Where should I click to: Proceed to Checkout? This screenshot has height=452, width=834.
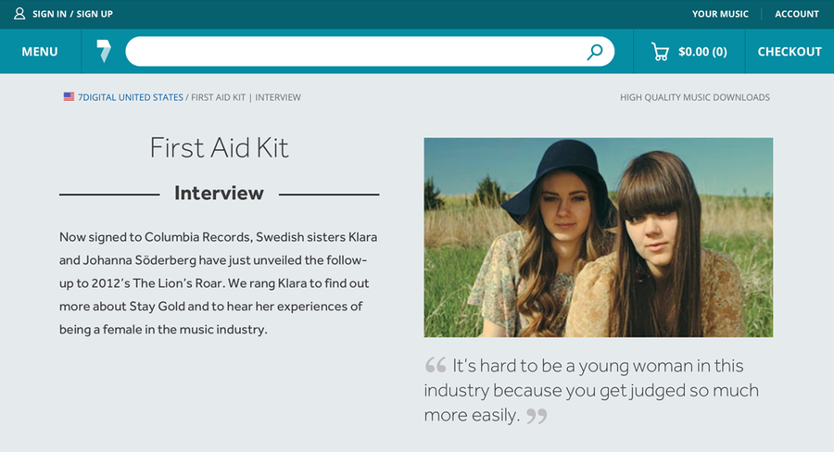[790, 52]
